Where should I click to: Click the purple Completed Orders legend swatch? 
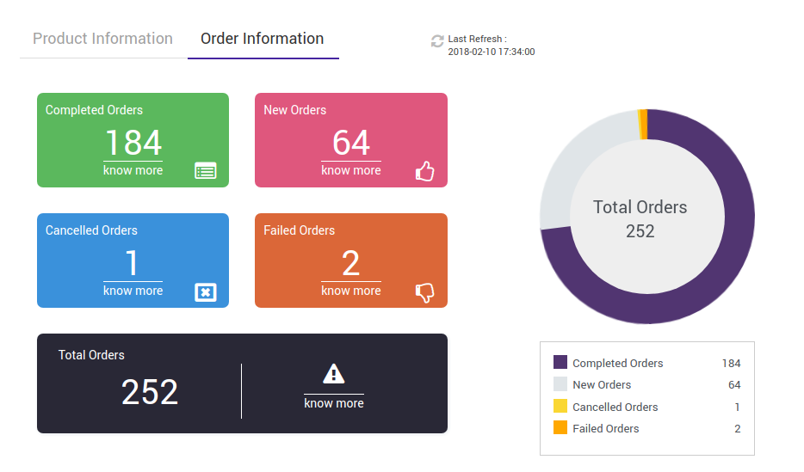(x=560, y=363)
